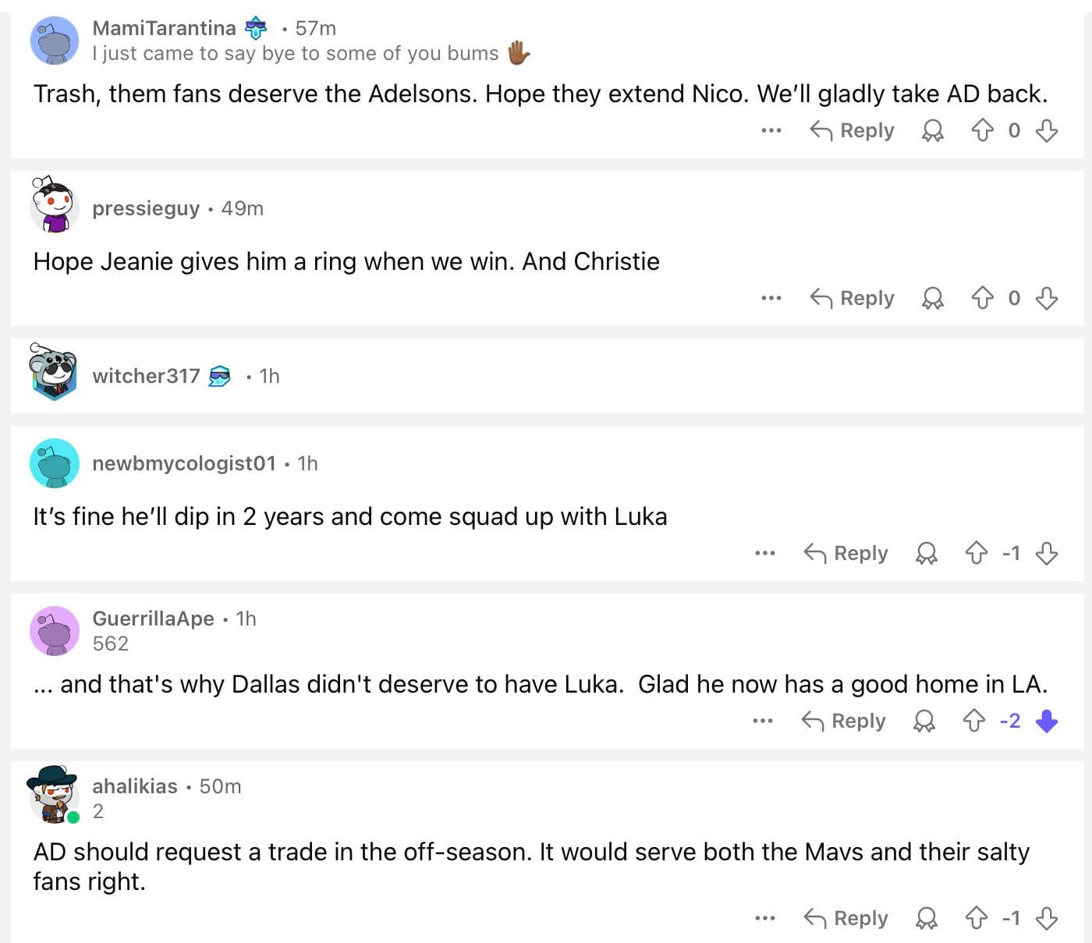The height and width of the screenshot is (943, 1092).
Task: Open overflow menu on ahalikias's comment
Action: click(x=764, y=918)
